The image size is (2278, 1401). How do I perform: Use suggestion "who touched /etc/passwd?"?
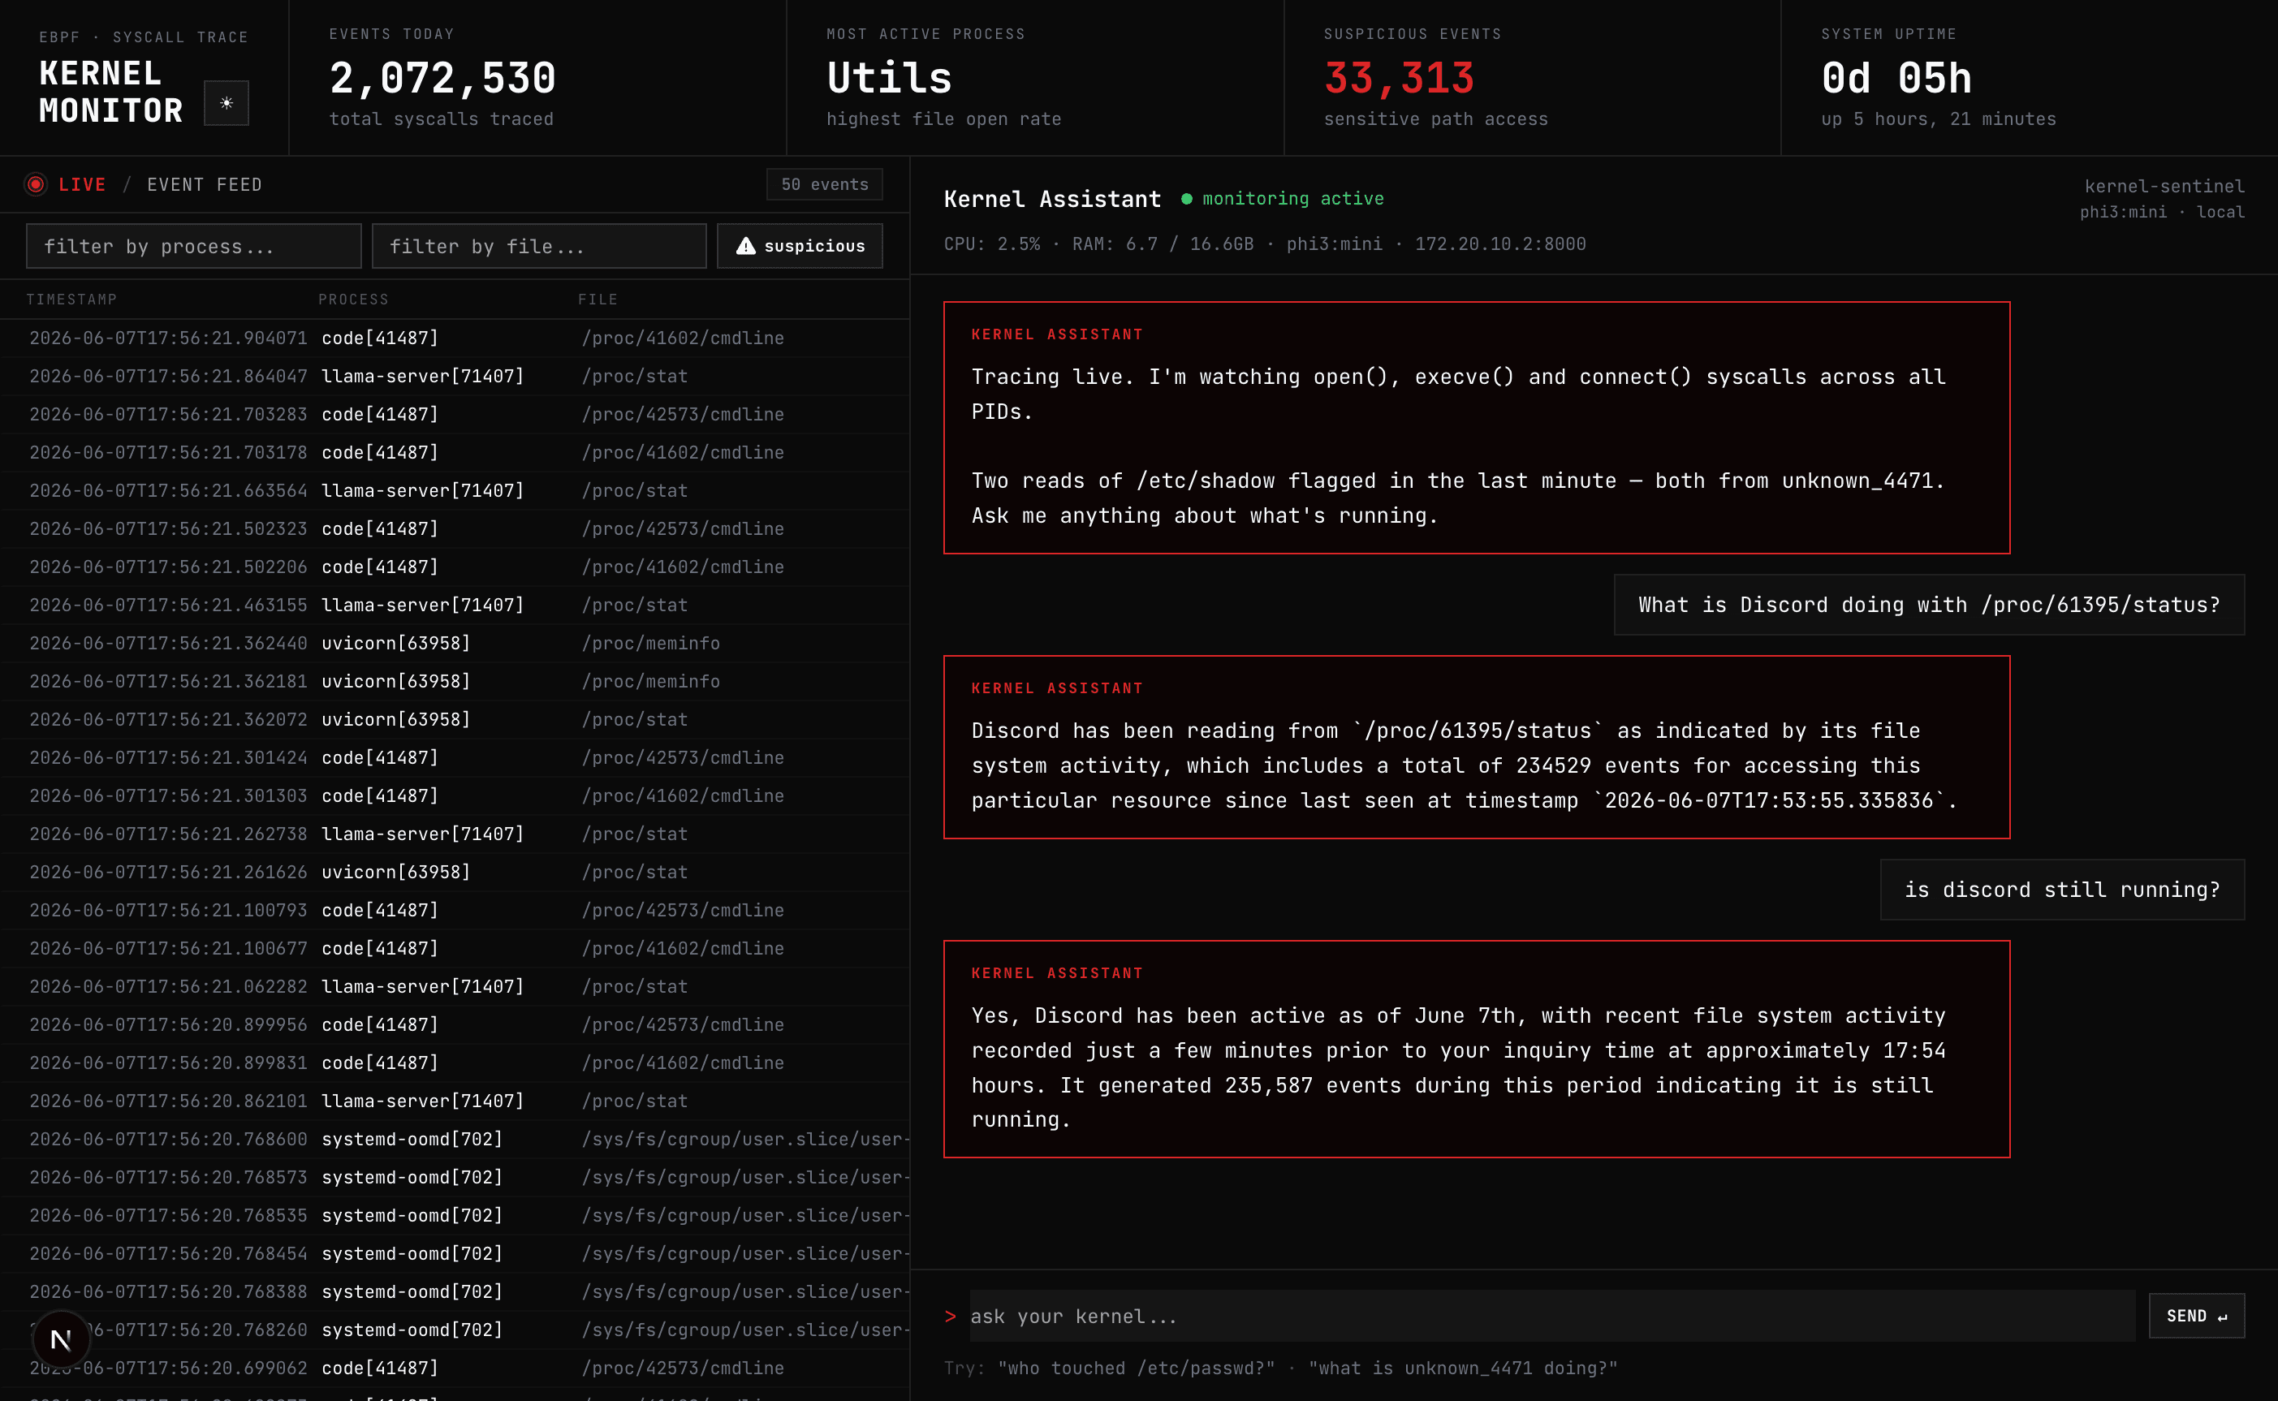click(x=1137, y=1368)
